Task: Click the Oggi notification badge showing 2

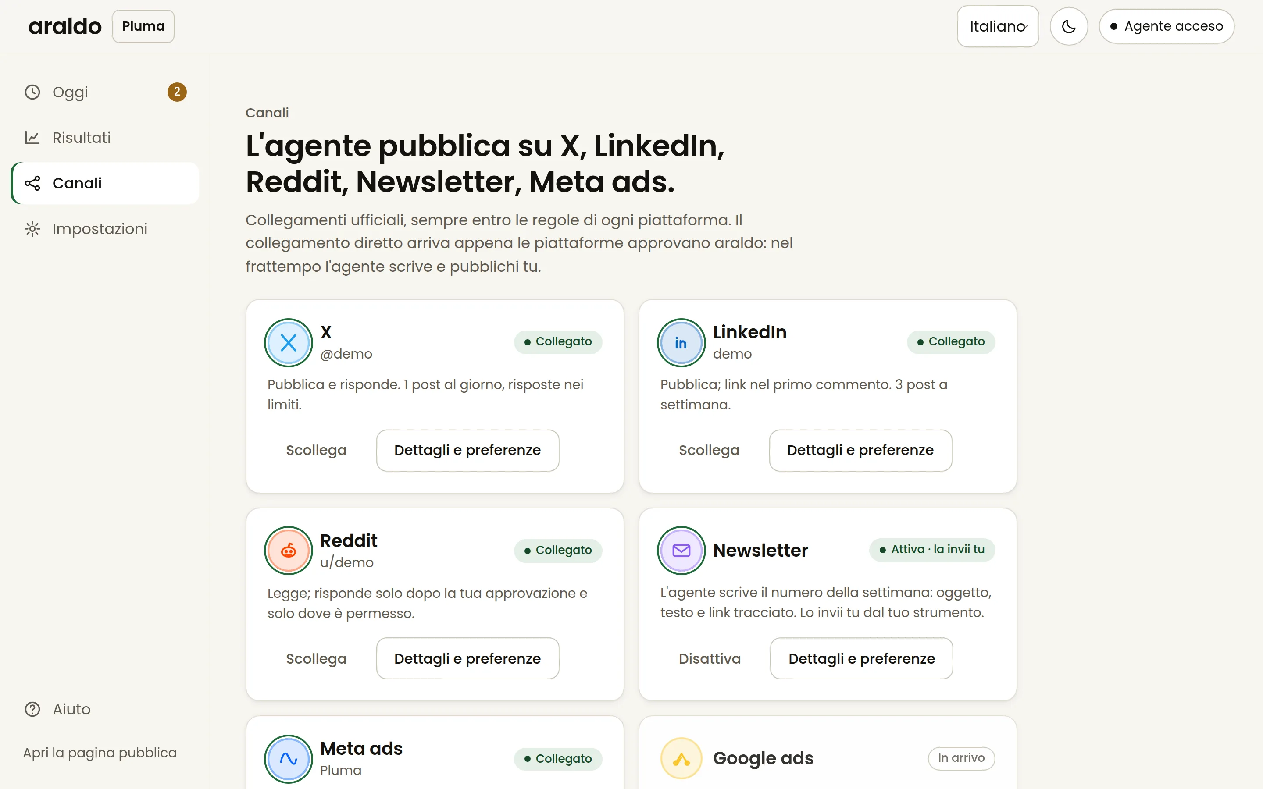Action: pos(177,92)
